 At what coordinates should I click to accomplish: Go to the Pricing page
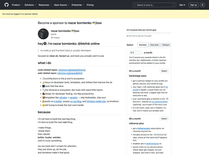click(x=90, y=5)
